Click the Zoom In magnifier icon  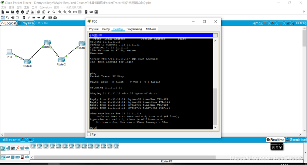pos(60,12)
